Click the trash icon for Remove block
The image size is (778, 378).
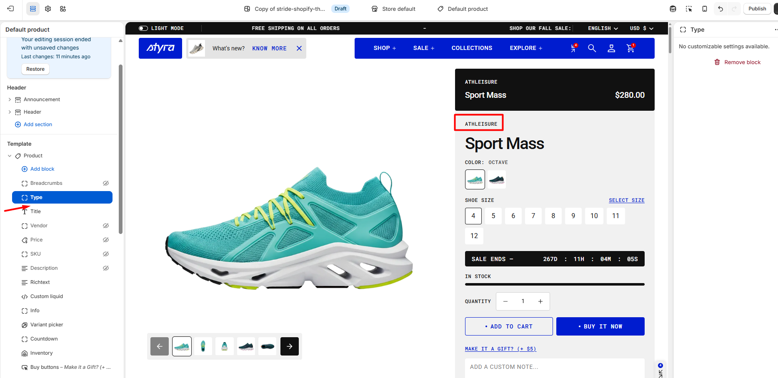point(717,62)
